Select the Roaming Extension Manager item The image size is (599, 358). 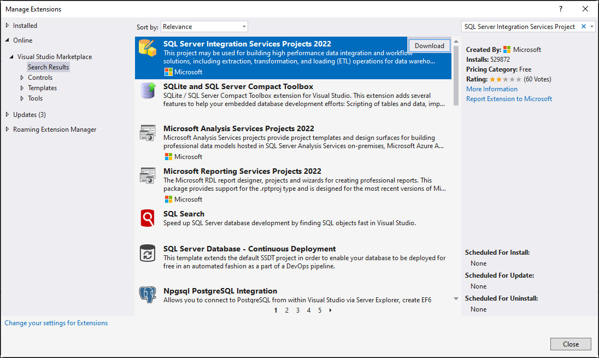(55, 130)
